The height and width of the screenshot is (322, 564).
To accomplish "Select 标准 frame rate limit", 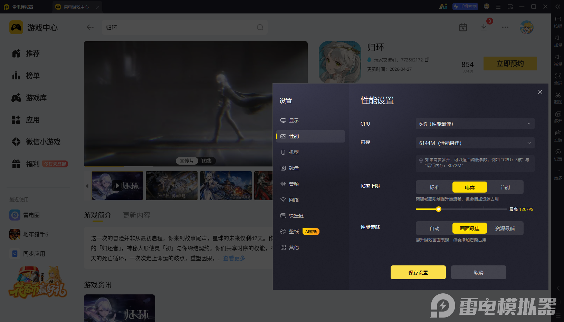I will click(x=434, y=187).
